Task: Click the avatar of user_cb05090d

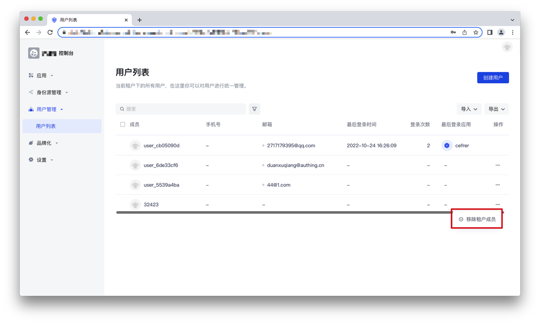Action: (x=135, y=146)
